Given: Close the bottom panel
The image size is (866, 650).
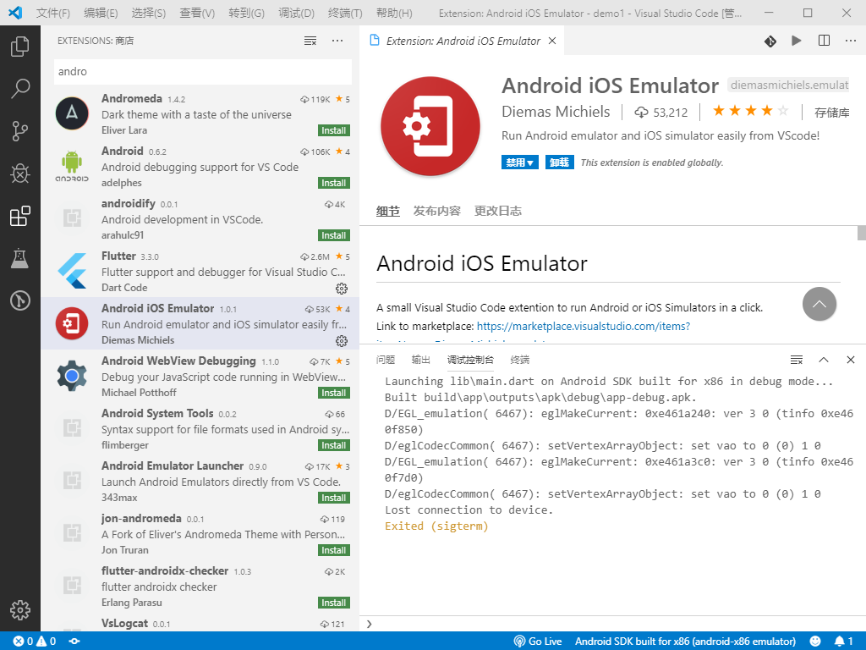Looking at the screenshot, I should [x=851, y=360].
